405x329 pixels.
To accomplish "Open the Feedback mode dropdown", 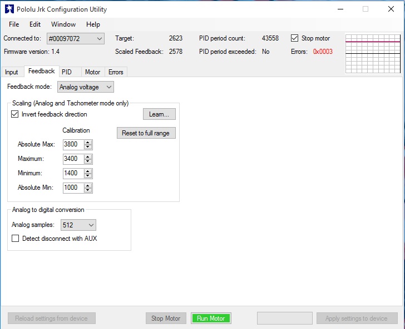I will 86,87.
